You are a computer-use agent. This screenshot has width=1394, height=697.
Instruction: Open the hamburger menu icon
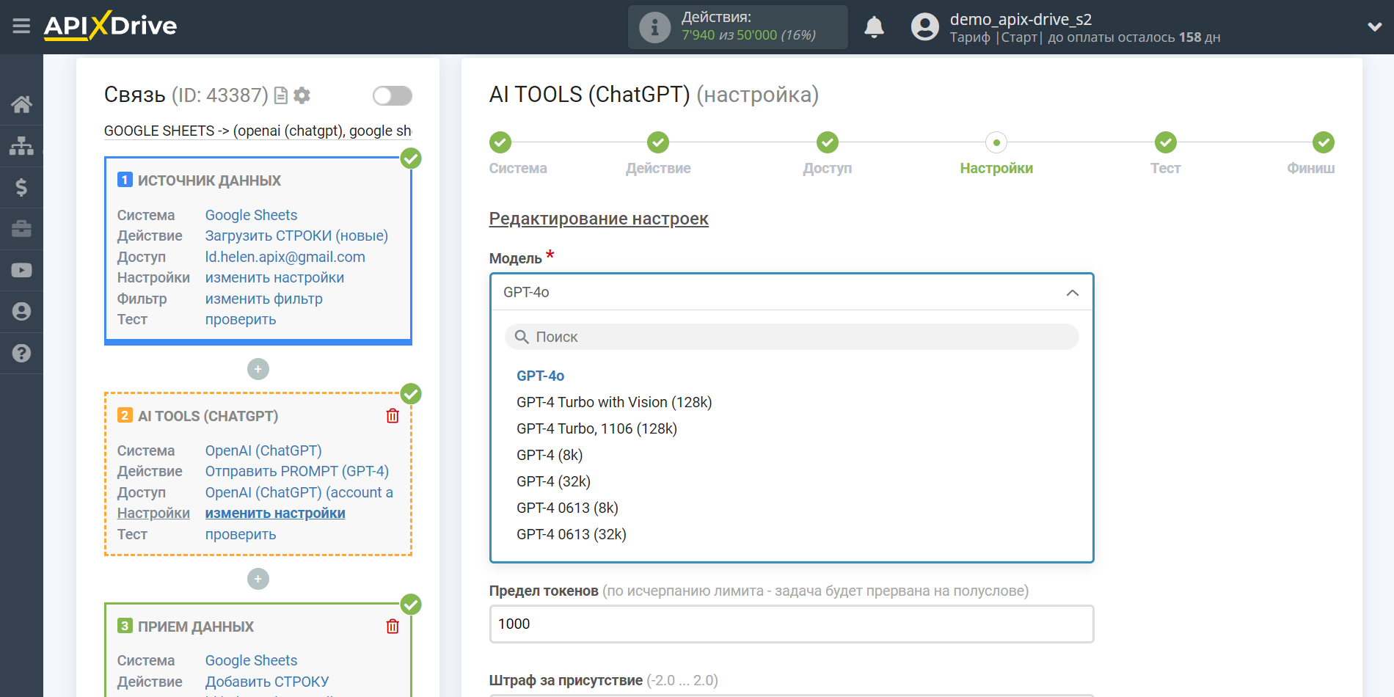pos(21,26)
